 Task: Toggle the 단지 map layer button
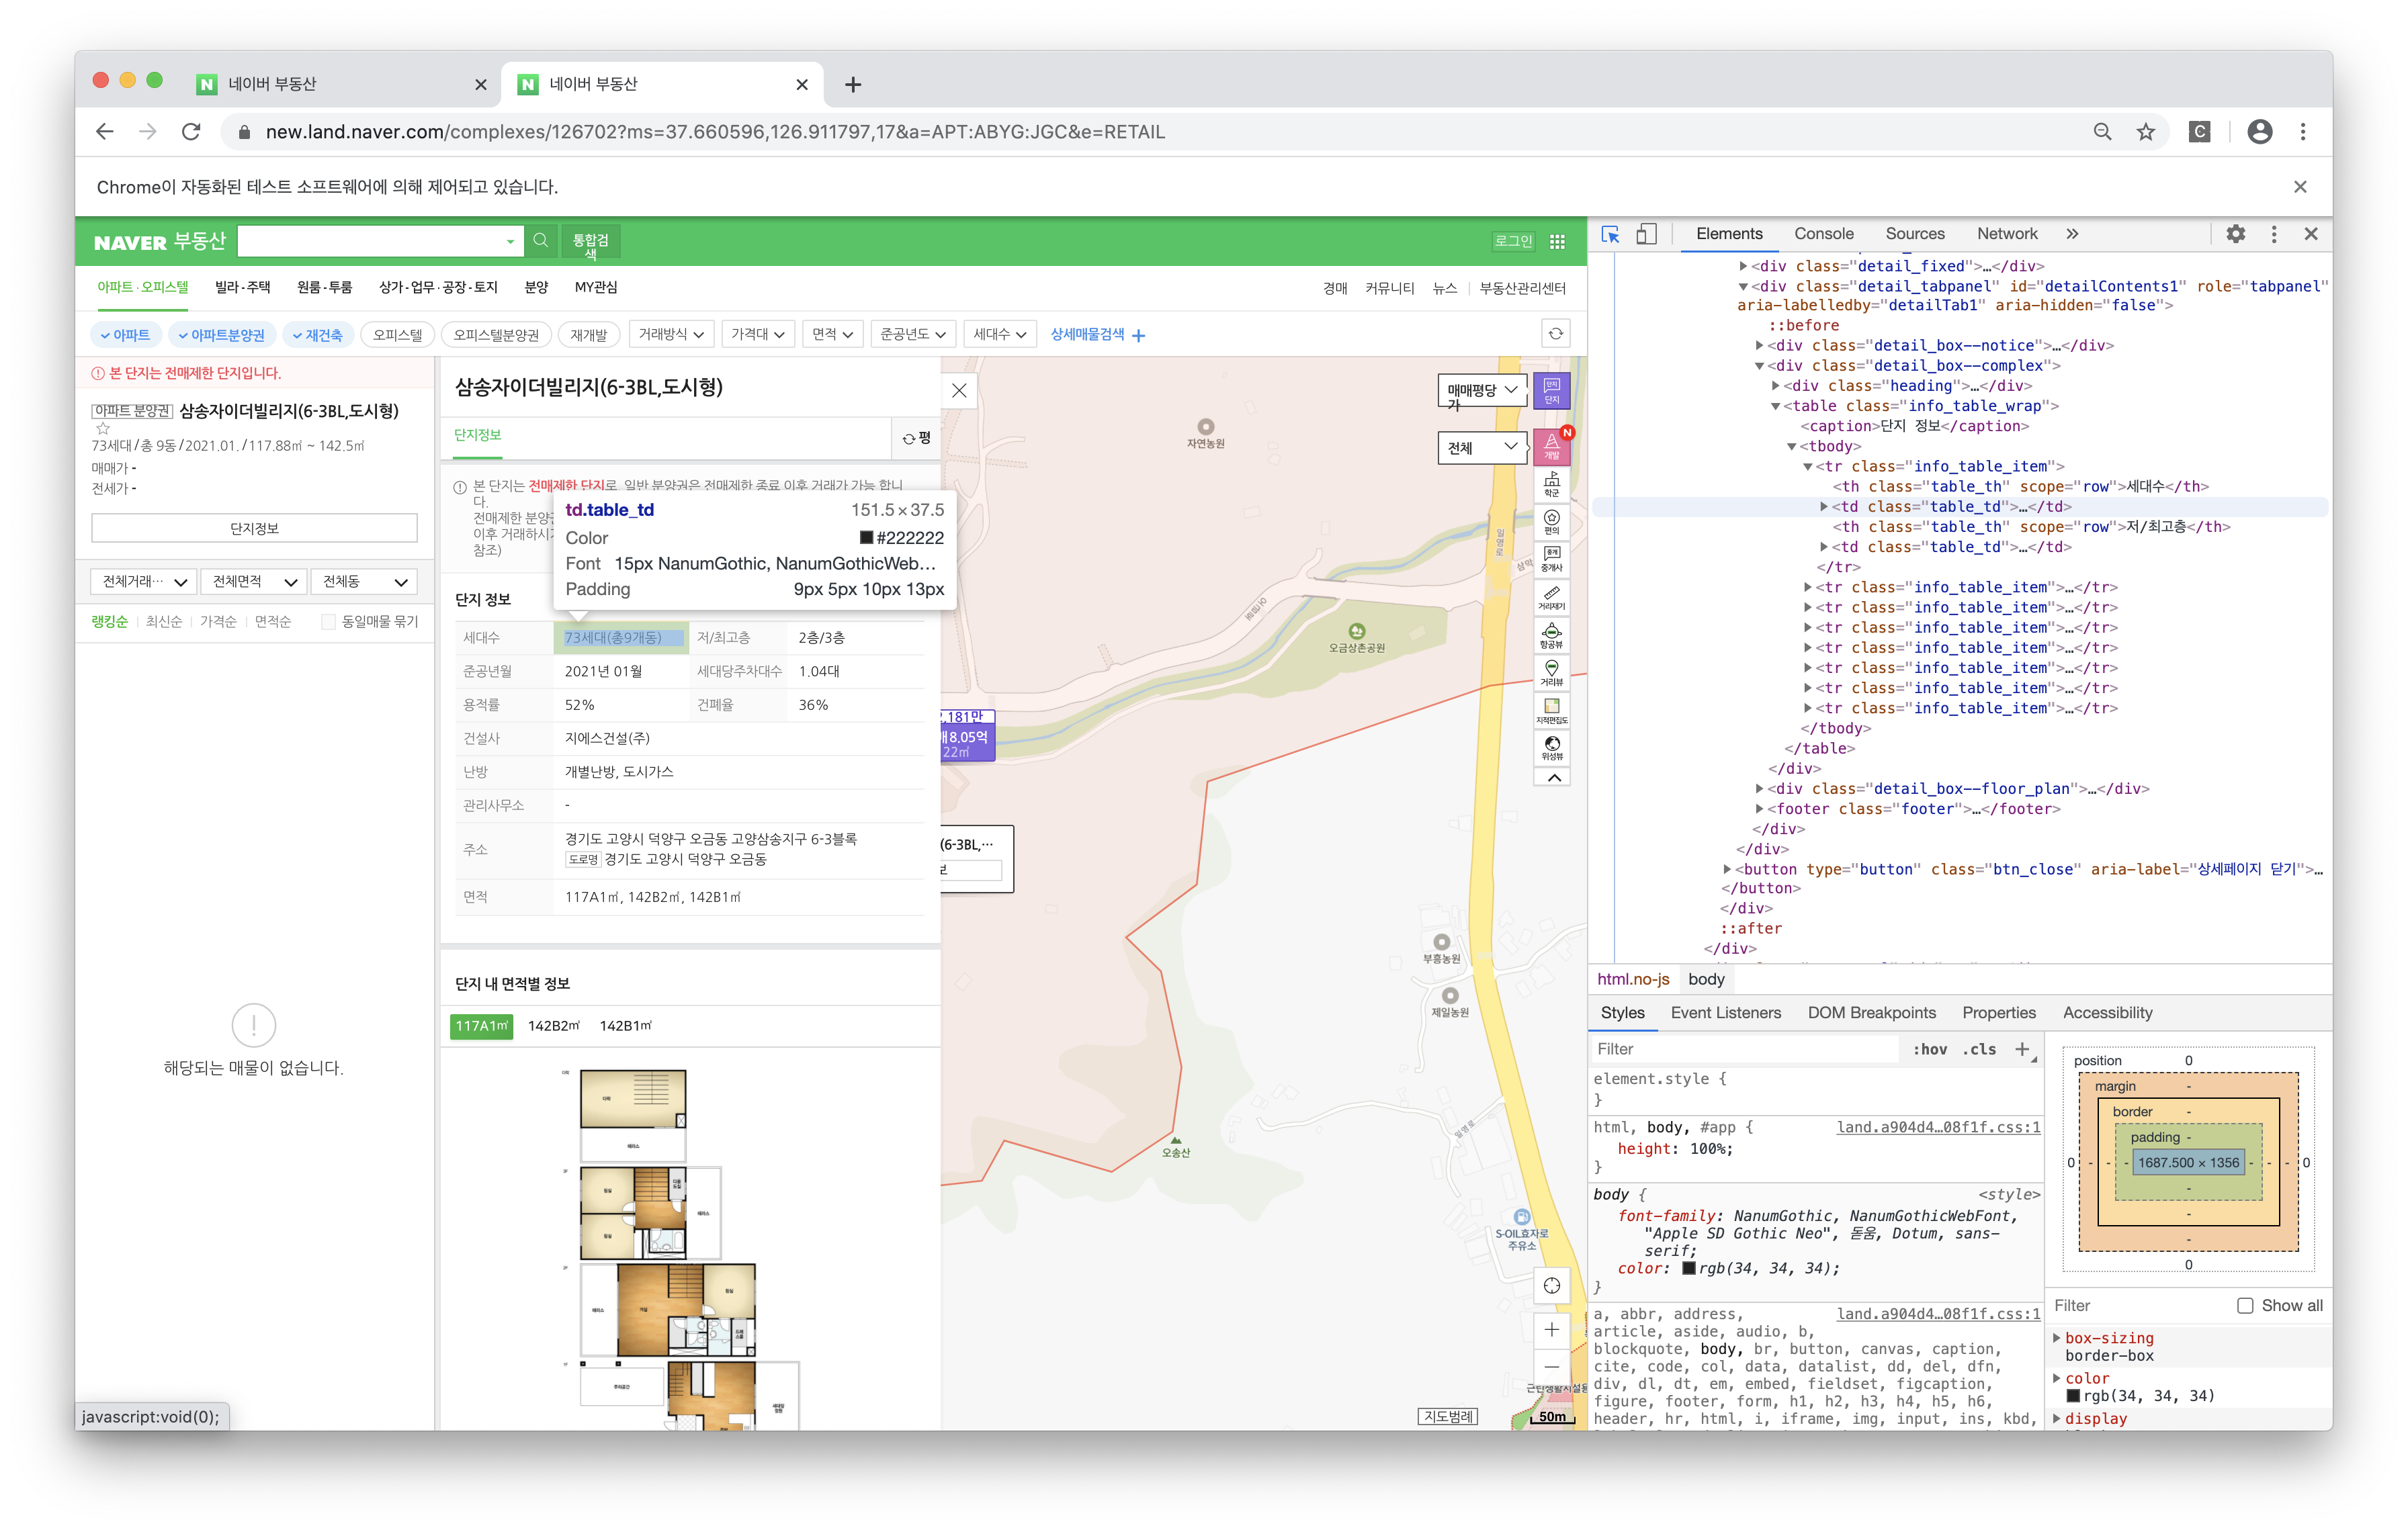click(1551, 391)
